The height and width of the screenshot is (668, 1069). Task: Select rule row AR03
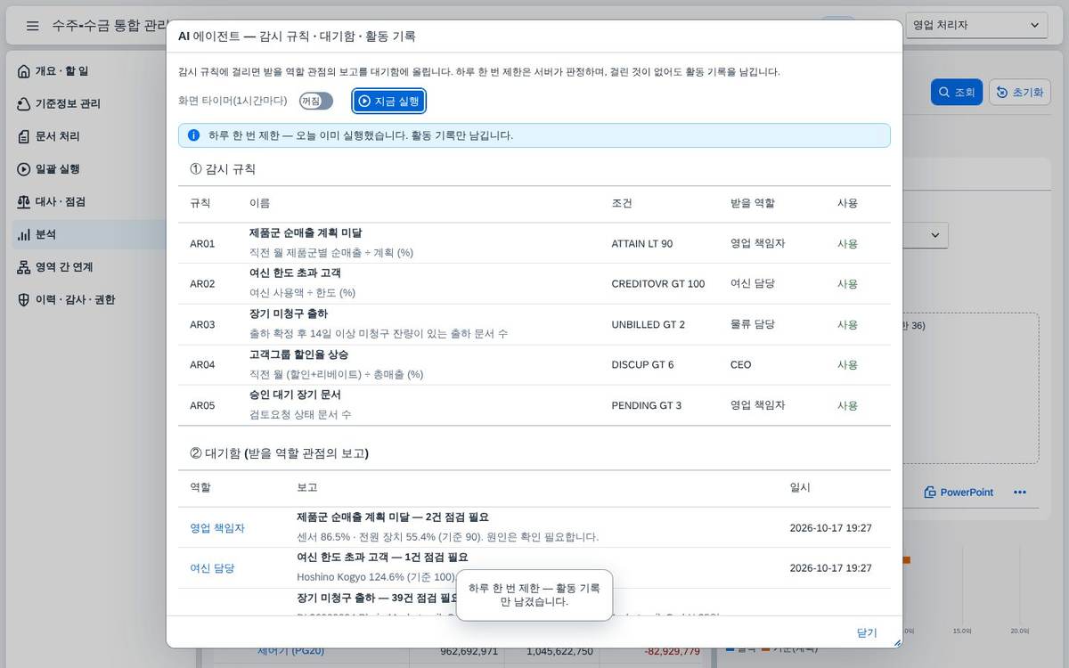click(534, 324)
